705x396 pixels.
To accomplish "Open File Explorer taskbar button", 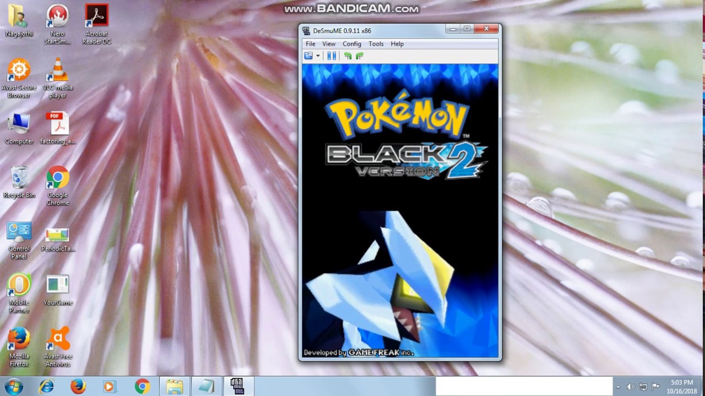I will (x=175, y=386).
